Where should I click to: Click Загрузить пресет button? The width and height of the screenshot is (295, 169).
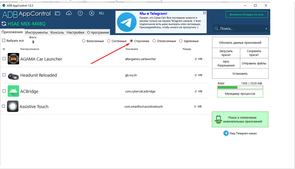tap(226, 53)
